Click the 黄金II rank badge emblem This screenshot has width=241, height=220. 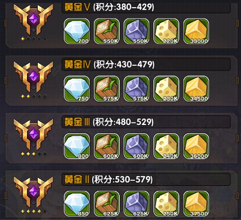[x=33, y=194]
